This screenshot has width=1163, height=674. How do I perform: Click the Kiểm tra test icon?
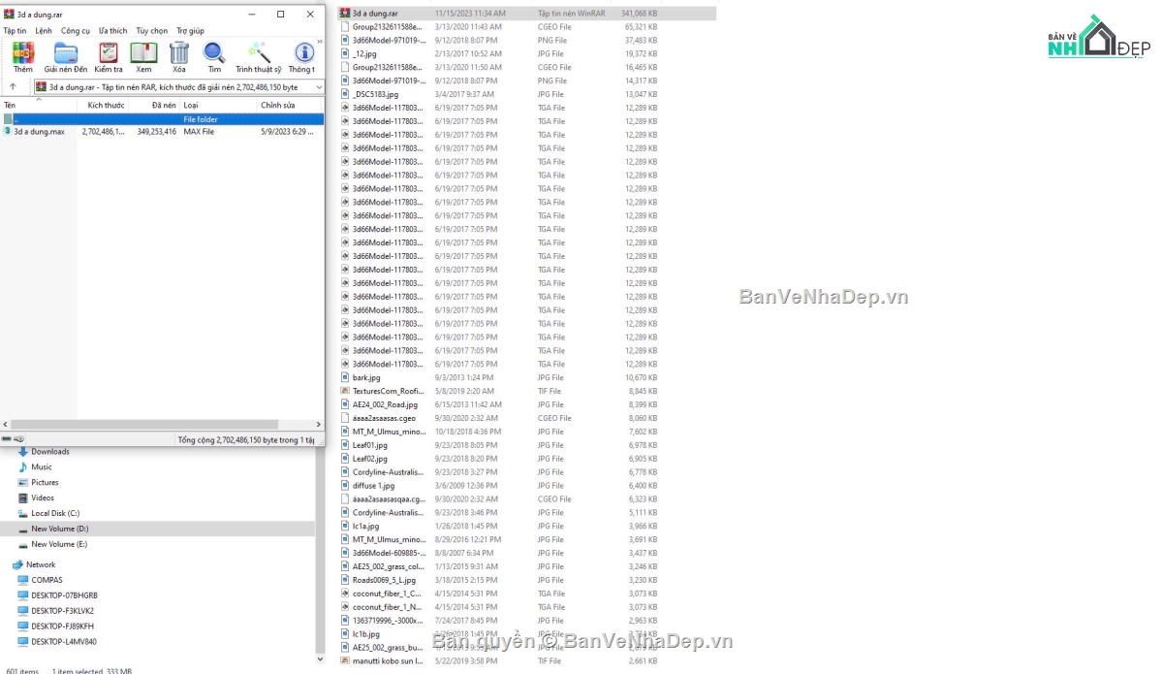pyautogui.click(x=108, y=56)
